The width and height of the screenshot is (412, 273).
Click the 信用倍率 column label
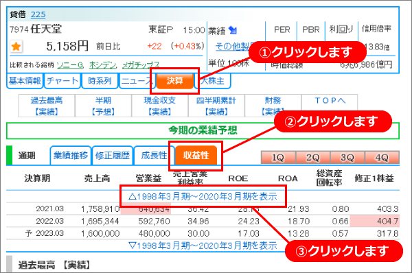376,29
